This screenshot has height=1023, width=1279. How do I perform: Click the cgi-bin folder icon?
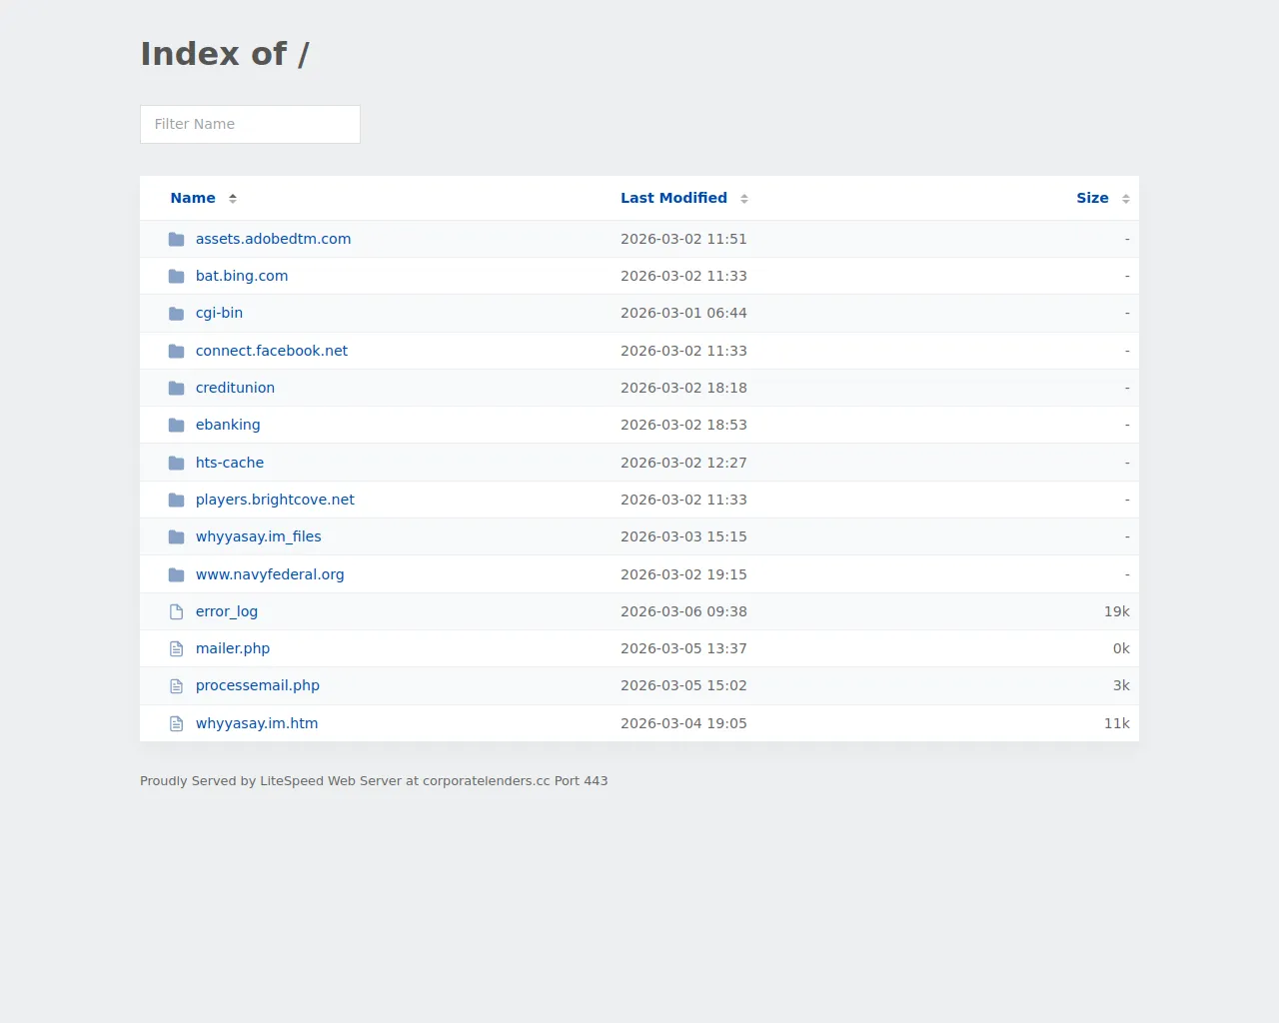coord(177,314)
